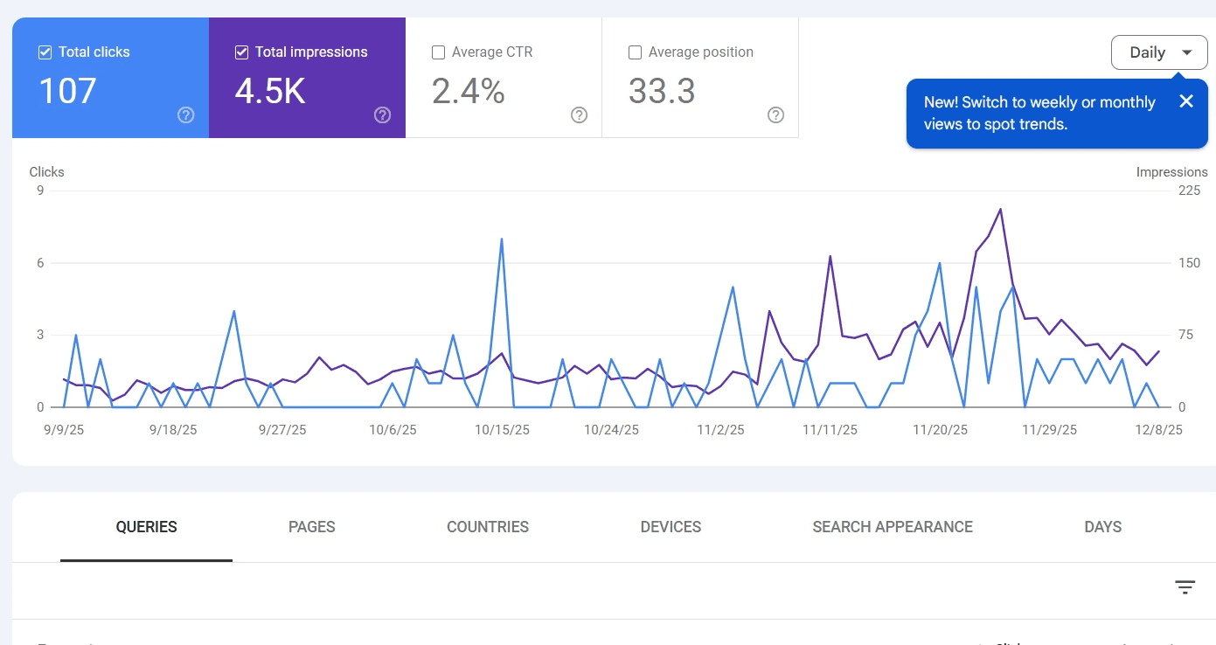Viewport: 1216px width, 645px height.
Task: Open help for Average position metric
Action: (x=775, y=114)
